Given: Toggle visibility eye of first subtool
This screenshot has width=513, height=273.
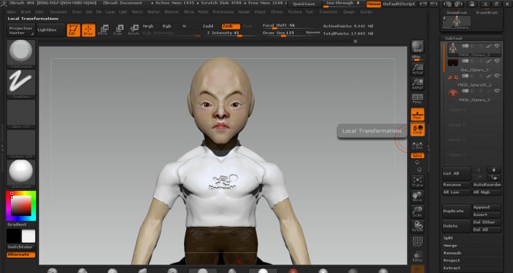Looking at the screenshot, I should (498, 46).
